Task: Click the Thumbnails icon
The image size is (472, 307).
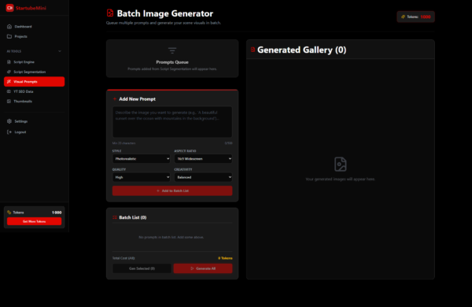Action: 9,102
